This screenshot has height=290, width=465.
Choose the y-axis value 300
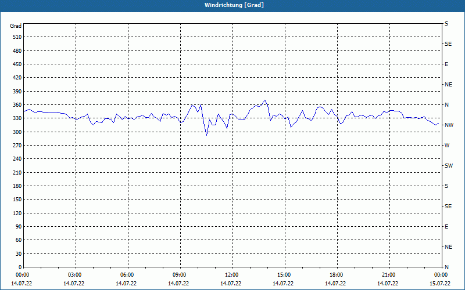tap(17, 132)
